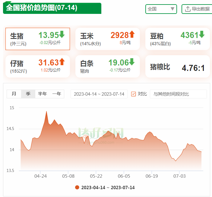The image size is (212, 197).
Task: Click the 05-22 x-axis label
Action: click(96, 176)
